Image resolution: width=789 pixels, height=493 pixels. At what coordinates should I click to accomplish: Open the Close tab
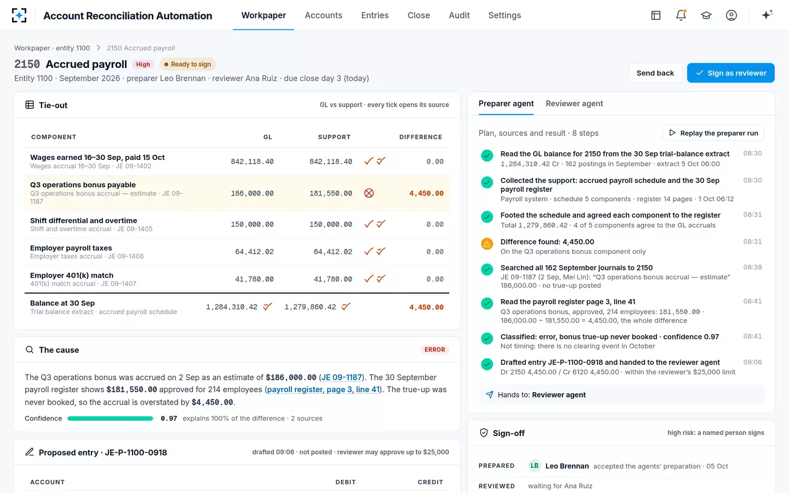[x=419, y=15]
